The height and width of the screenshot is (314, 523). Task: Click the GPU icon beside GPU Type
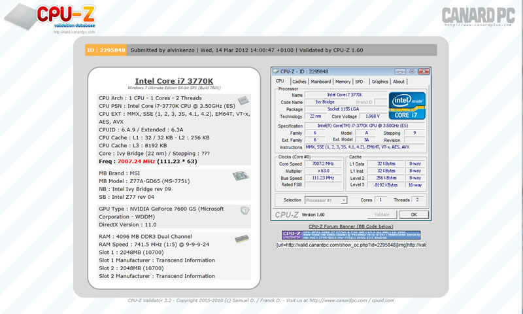point(245,210)
